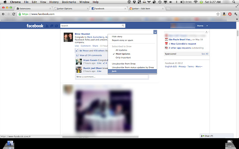Click See All in Sponsored section

tap(205, 54)
